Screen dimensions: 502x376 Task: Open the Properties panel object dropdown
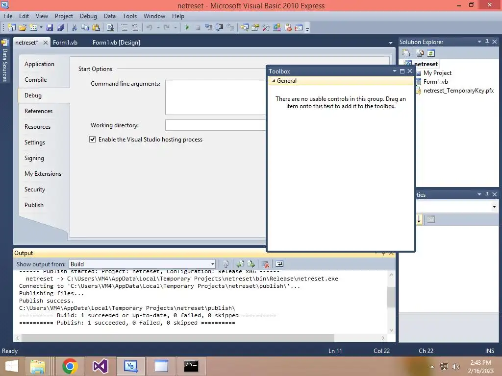(x=494, y=207)
